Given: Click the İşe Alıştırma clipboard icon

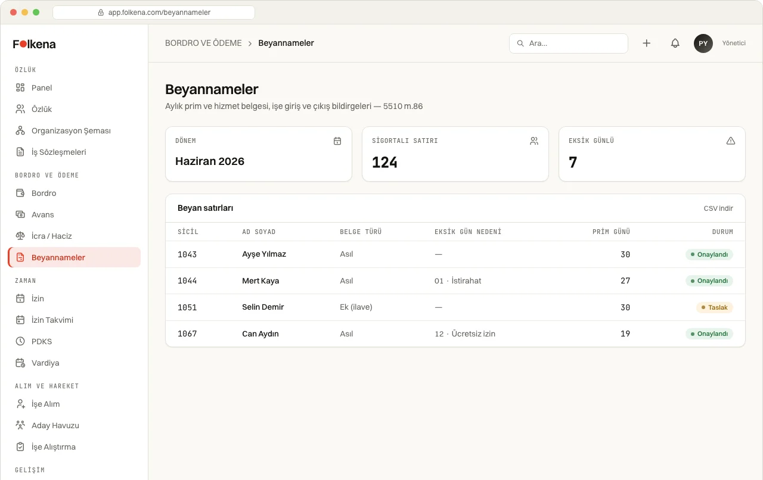Looking at the screenshot, I should (20, 447).
